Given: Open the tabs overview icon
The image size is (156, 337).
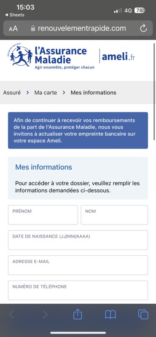Looking at the screenshot, I should (143, 314).
